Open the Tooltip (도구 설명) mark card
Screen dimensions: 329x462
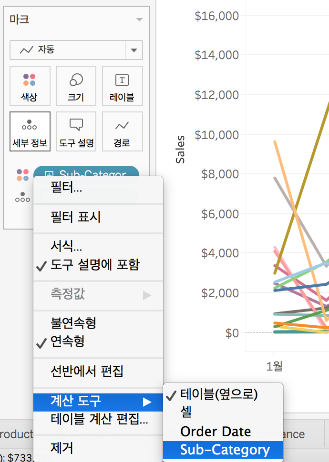click(x=76, y=131)
